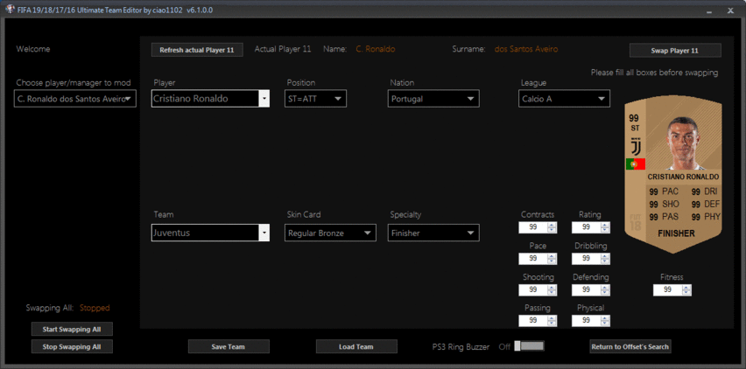The height and width of the screenshot is (369, 746).
Task: Click the Contracts stepper arrows
Action: tap(552, 227)
